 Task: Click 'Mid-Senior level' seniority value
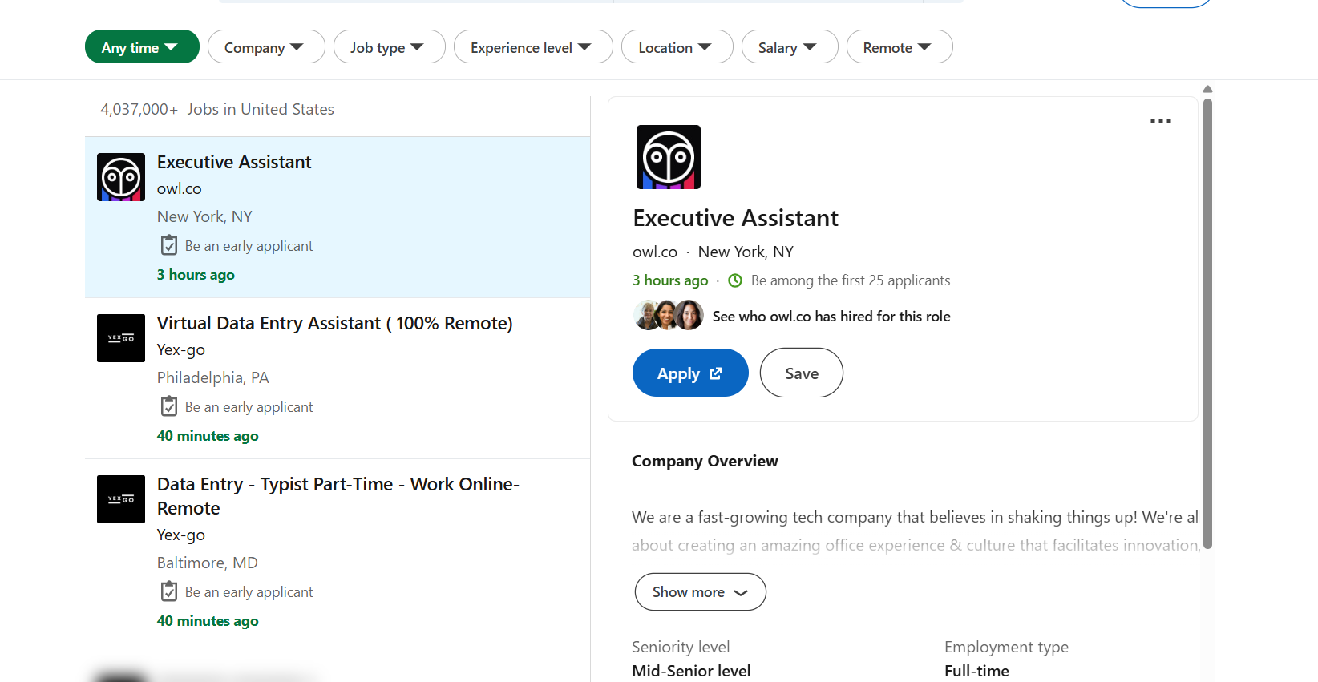(691, 671)
